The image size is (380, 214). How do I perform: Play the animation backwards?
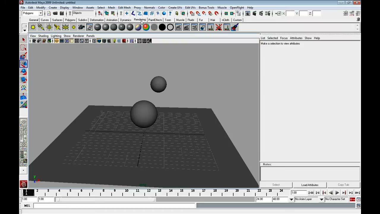331,193
